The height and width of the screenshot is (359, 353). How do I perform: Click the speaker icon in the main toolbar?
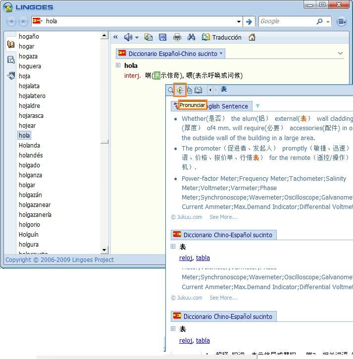tap(128, 37)
